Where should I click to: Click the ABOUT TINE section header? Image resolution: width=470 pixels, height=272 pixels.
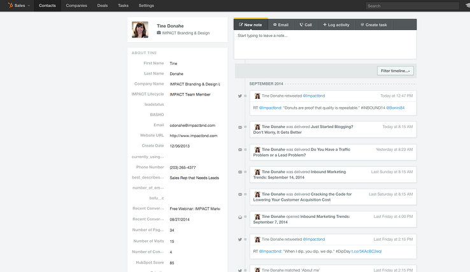(144, 53)
